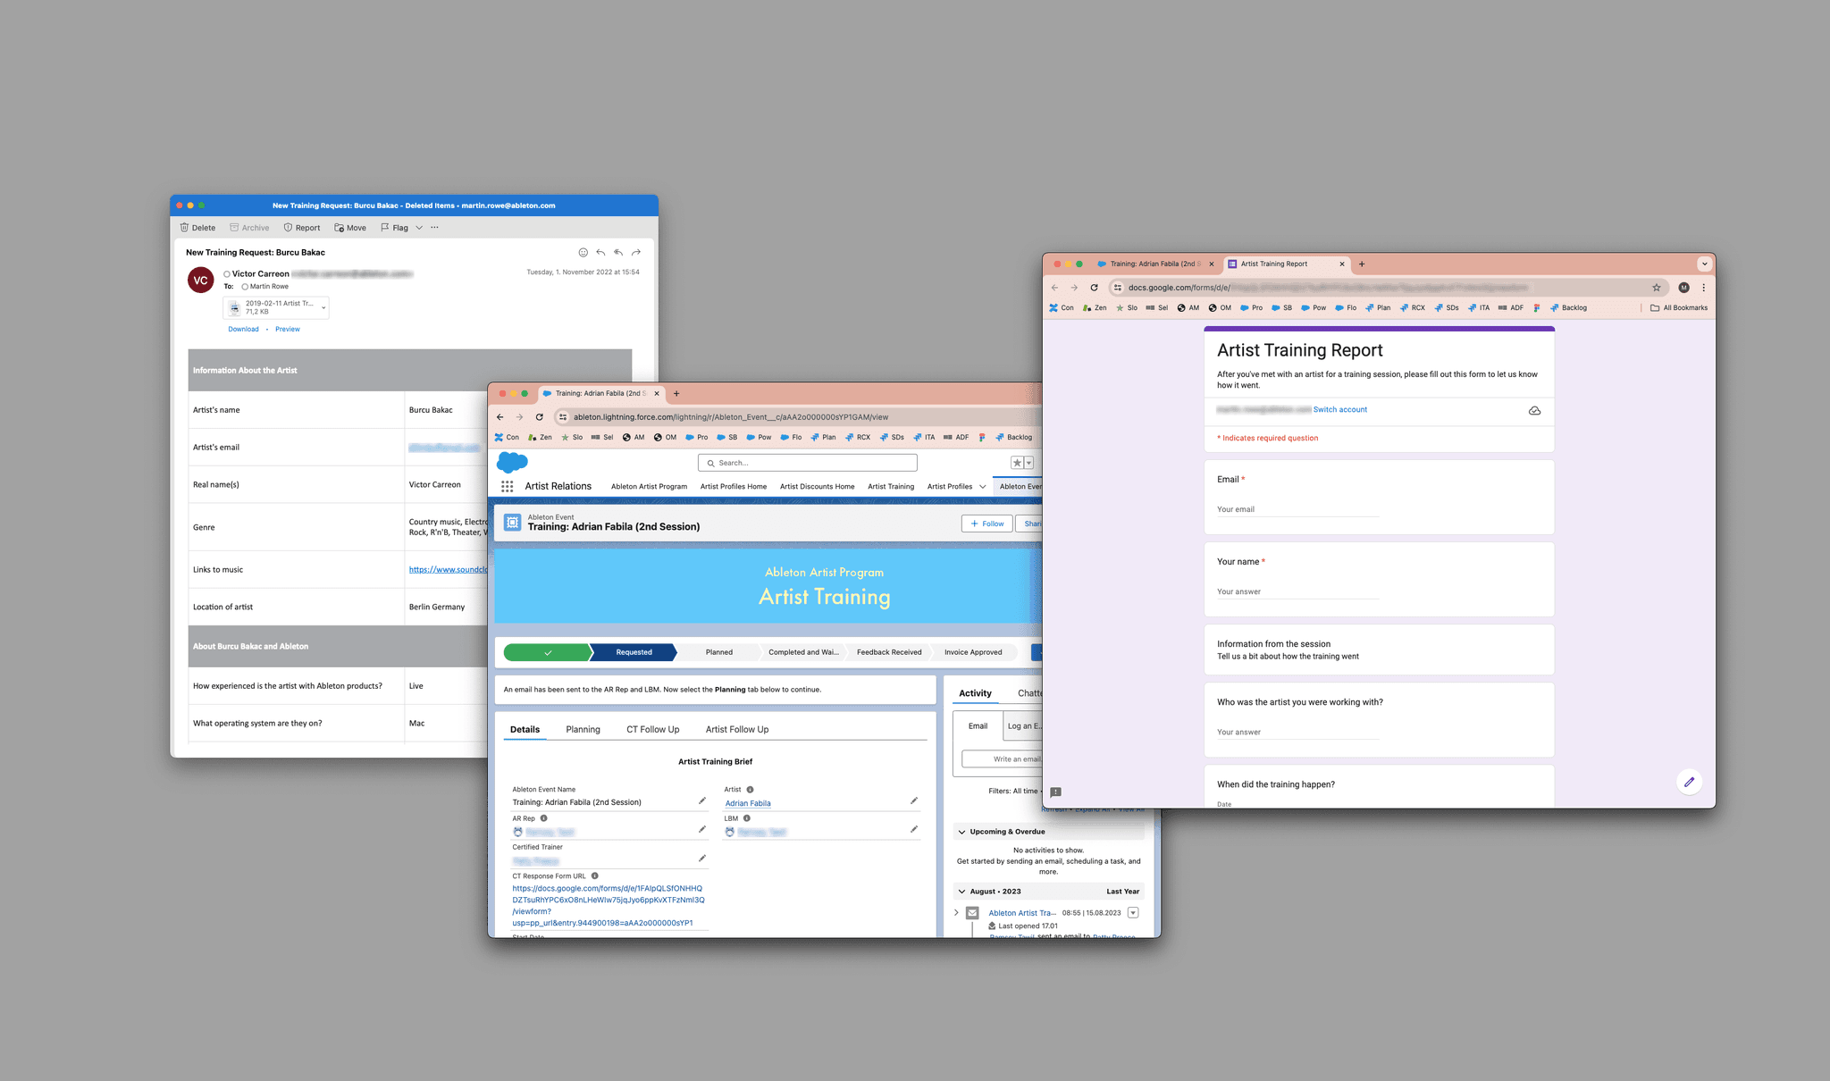
Task: Open the Backlog bookmark in forms window
Action: tap(1569, 308)
